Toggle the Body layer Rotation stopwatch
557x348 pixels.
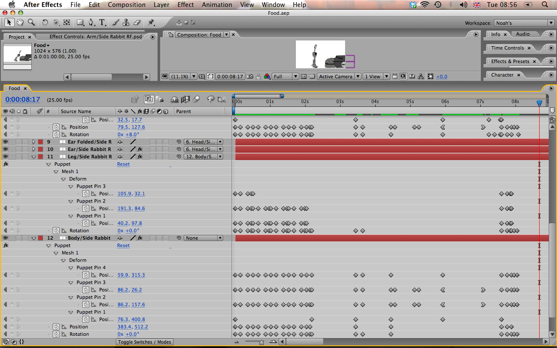(x=56, y=334)
